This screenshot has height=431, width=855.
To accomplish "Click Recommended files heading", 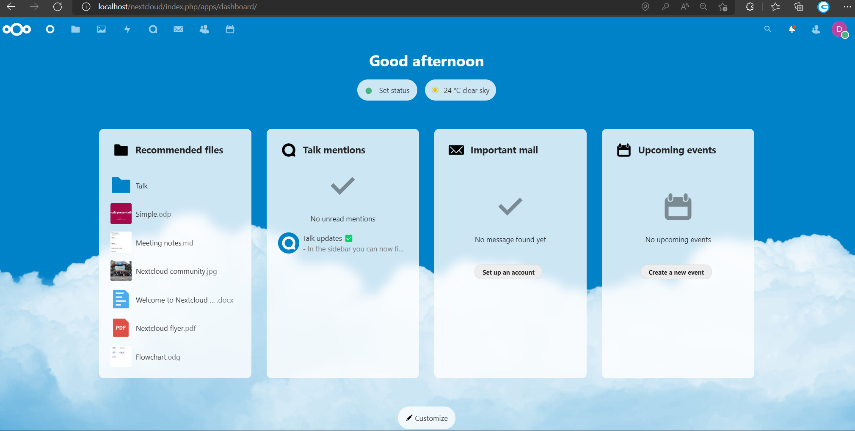I will (x=179, y=150).
